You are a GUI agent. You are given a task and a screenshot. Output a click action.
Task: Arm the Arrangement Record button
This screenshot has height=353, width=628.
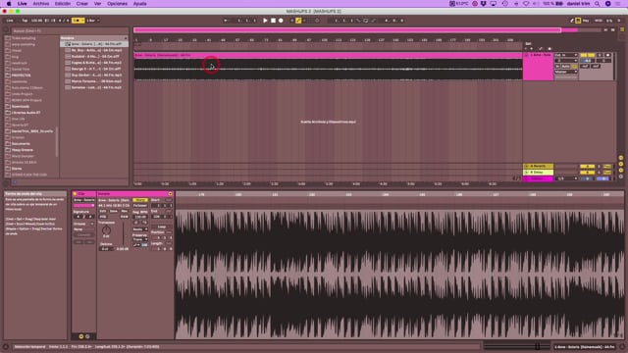[281, 21]
